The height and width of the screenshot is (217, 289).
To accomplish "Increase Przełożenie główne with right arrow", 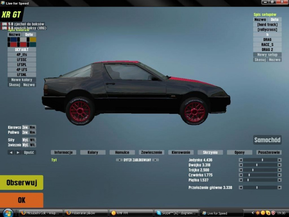I will [x=280, y=188].
